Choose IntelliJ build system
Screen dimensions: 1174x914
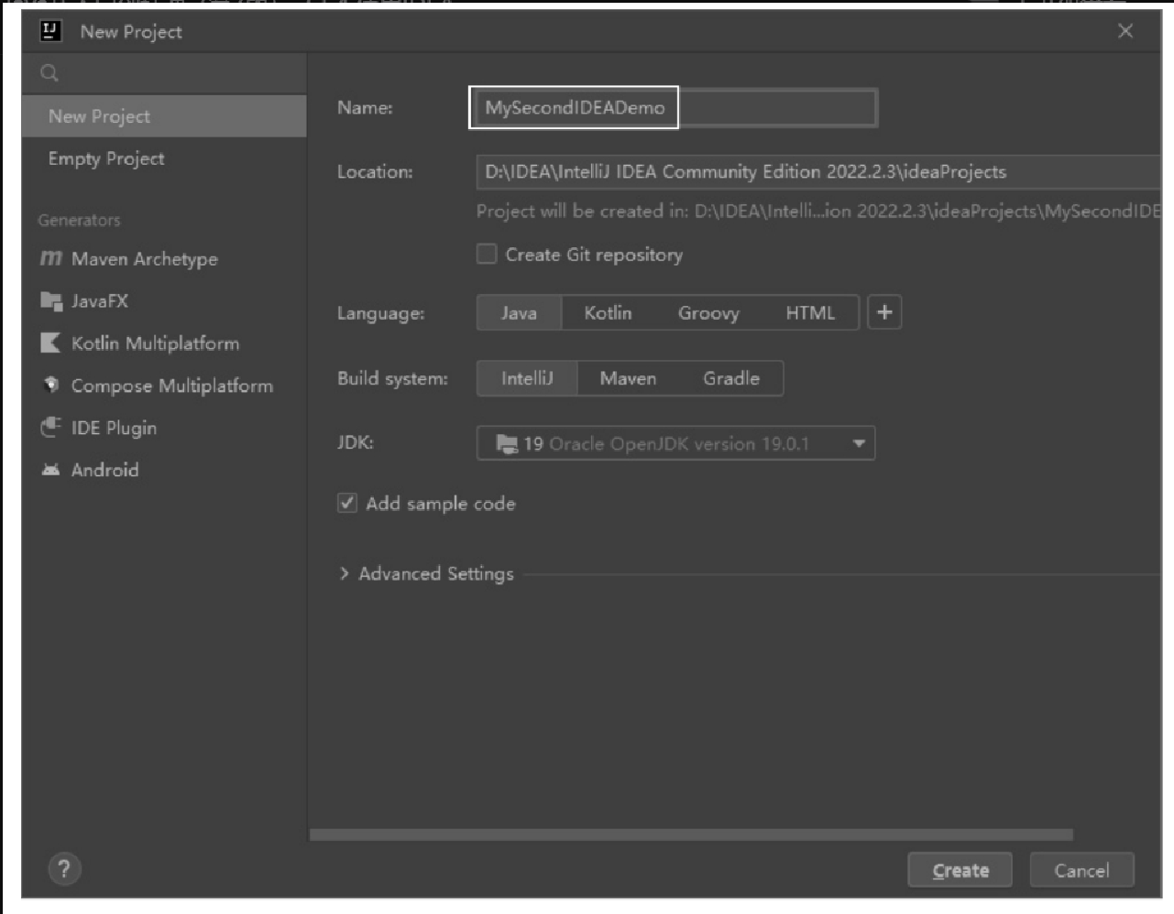pos(527,378)
